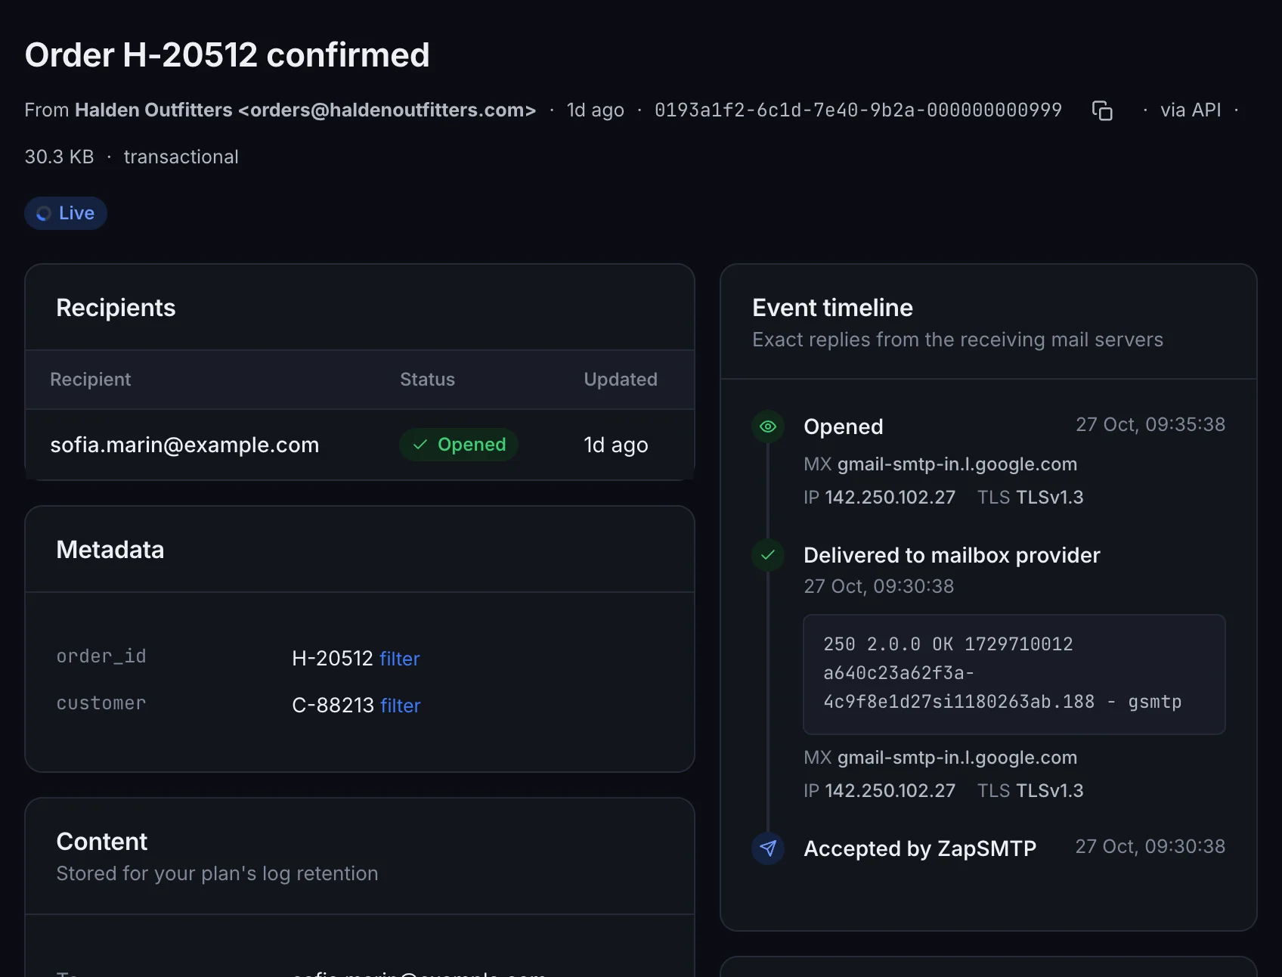The height and width of the screenshot is (977, 1282).
Task: Click the Accepted by ZapSMTP timestamp
Action: point(1150,847)
